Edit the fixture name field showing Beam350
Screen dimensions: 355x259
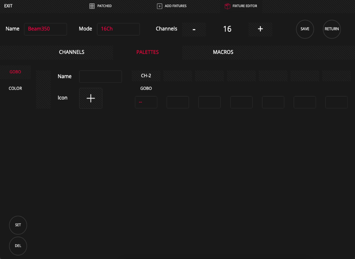[x=45, y=29]
